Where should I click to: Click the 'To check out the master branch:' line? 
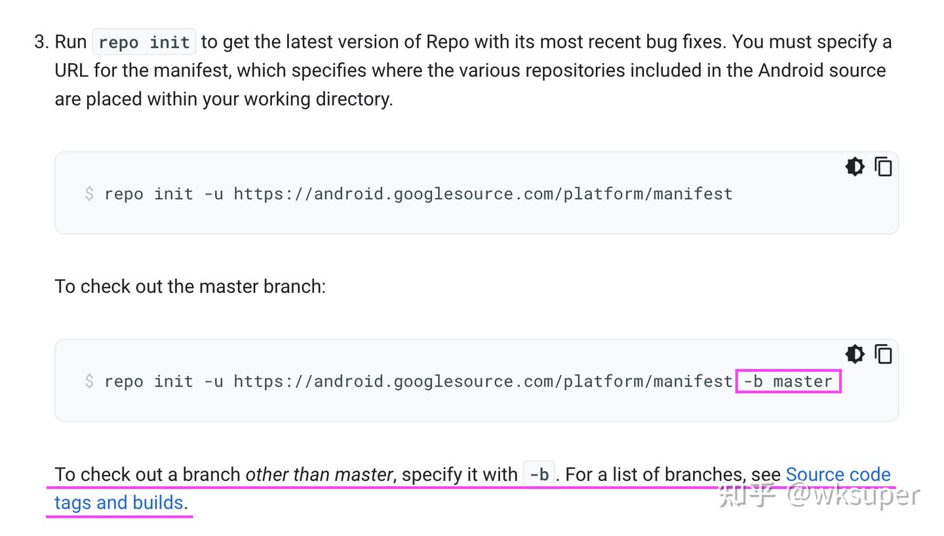pos(190,286)
